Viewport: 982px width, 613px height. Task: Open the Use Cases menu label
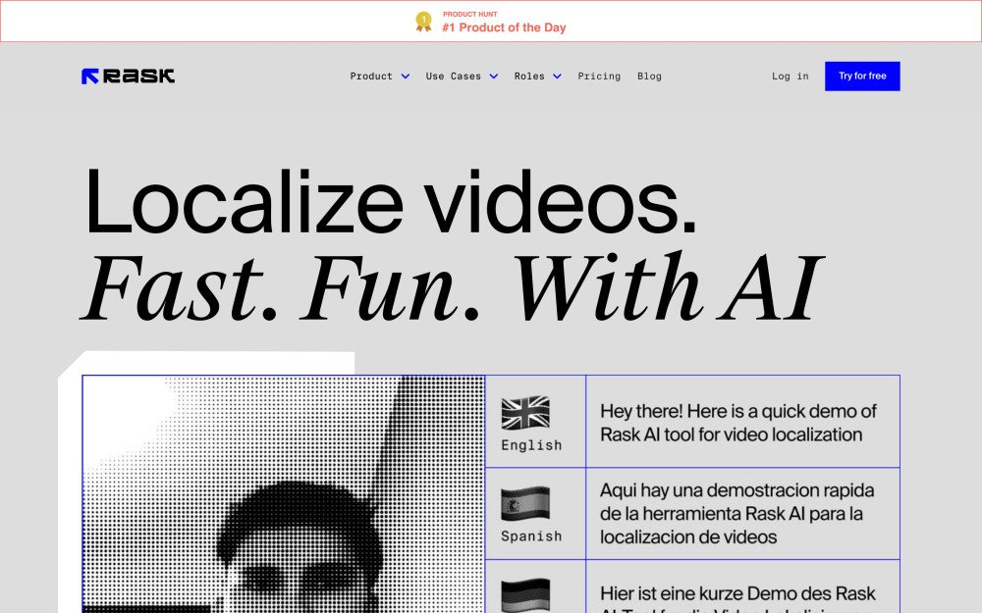coord(453,77)
